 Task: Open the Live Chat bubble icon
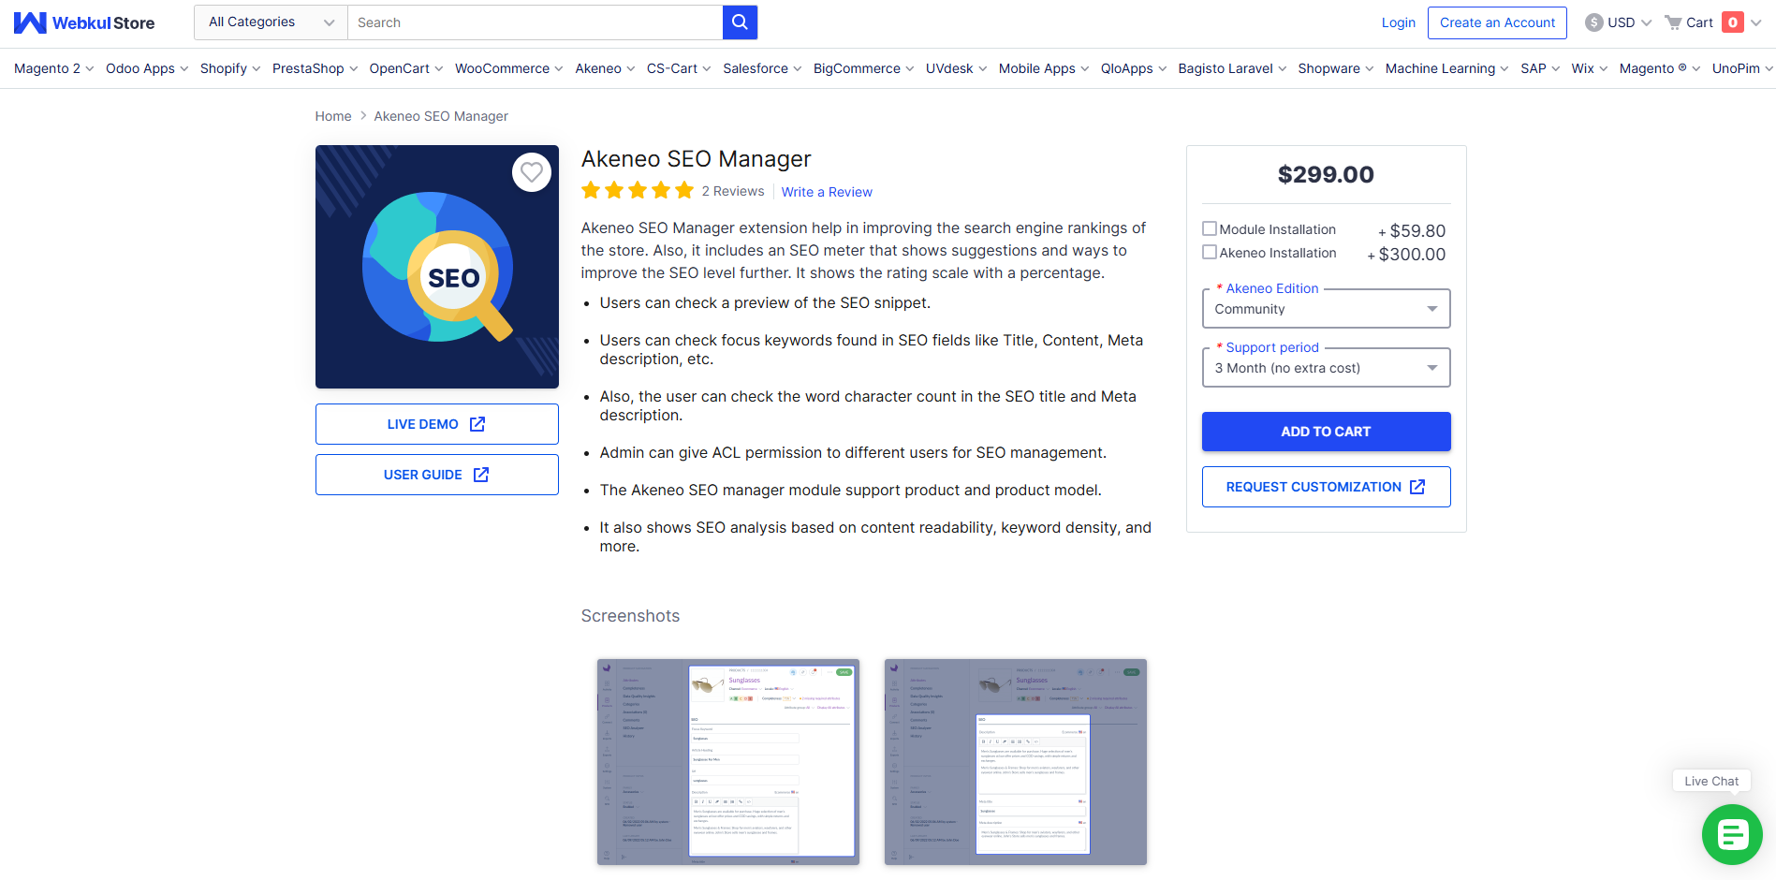point(1731,833)
